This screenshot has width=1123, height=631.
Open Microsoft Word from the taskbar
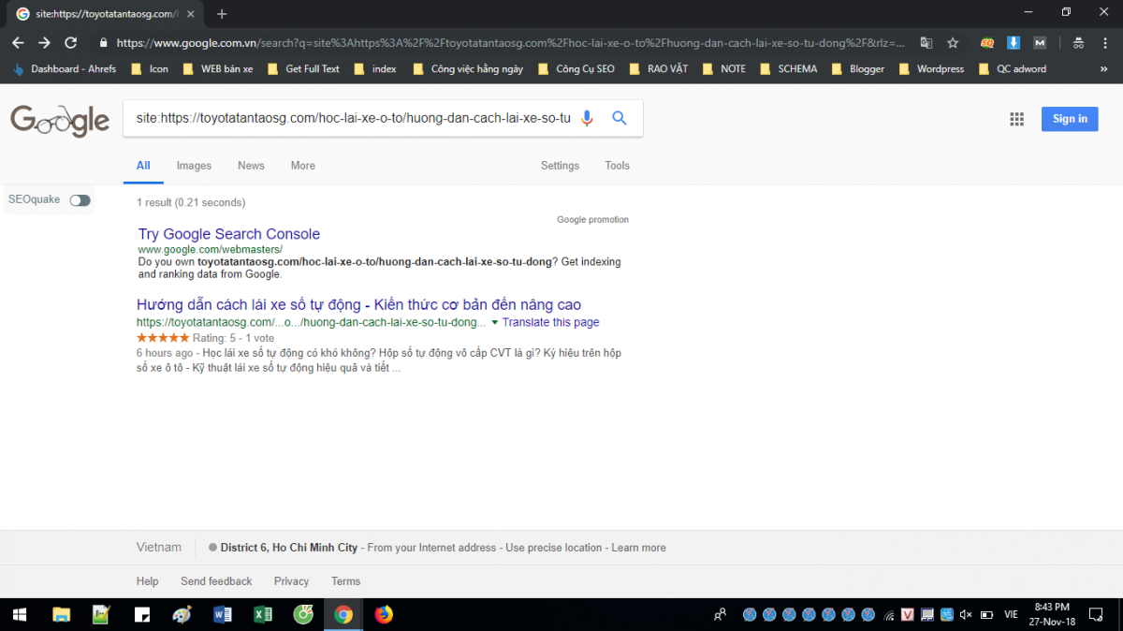[223, 615]
